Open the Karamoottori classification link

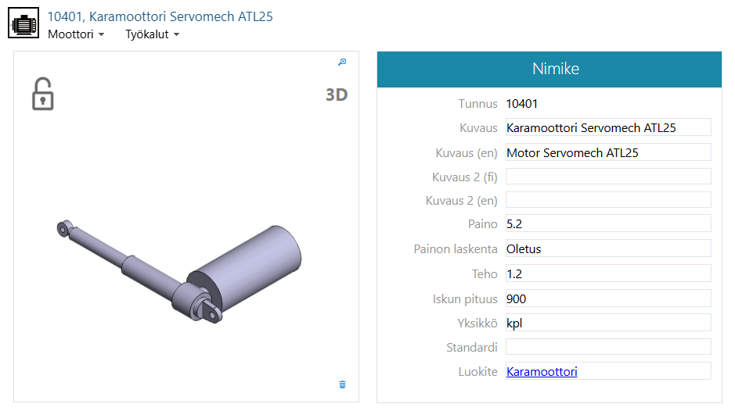pyautogui.click(x=542, y=371)
